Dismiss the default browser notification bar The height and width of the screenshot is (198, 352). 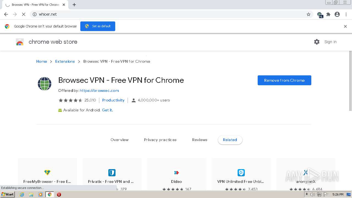click(345, 26)
